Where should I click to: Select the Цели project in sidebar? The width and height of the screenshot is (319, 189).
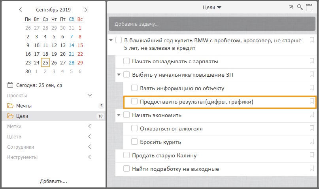(53, 116)
